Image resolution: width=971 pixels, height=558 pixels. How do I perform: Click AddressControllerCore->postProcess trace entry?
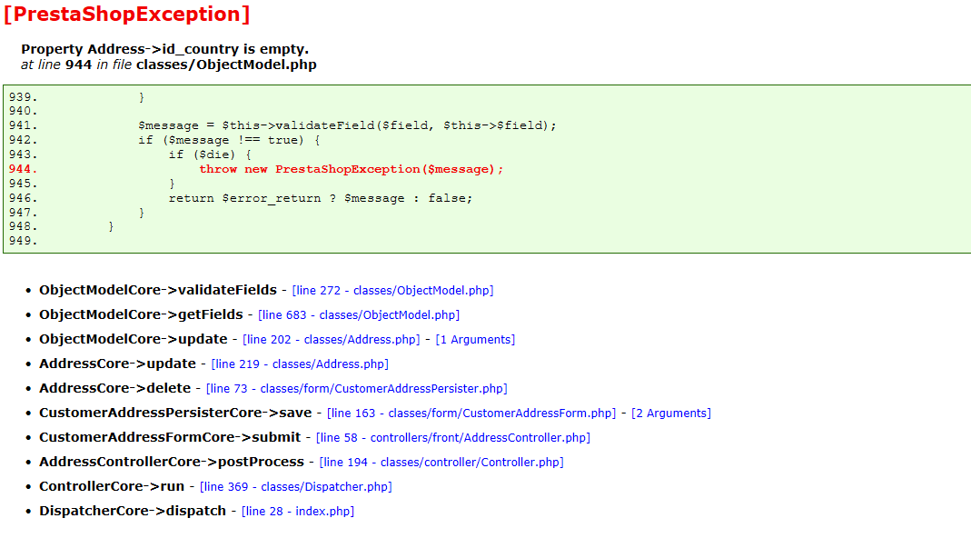[x=172, y=462]
